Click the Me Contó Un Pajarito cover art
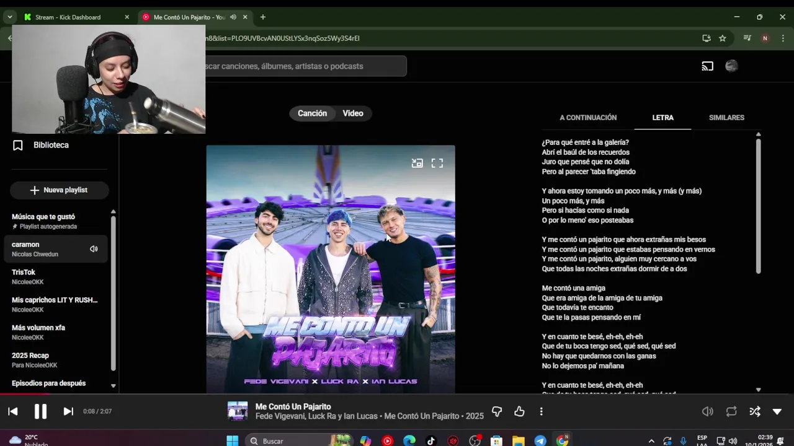The image size is (794, 446). (331, 269)
